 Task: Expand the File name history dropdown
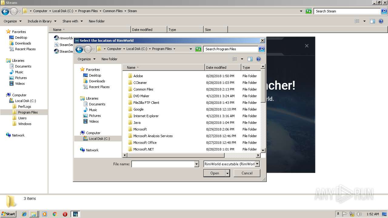point(196,164)
